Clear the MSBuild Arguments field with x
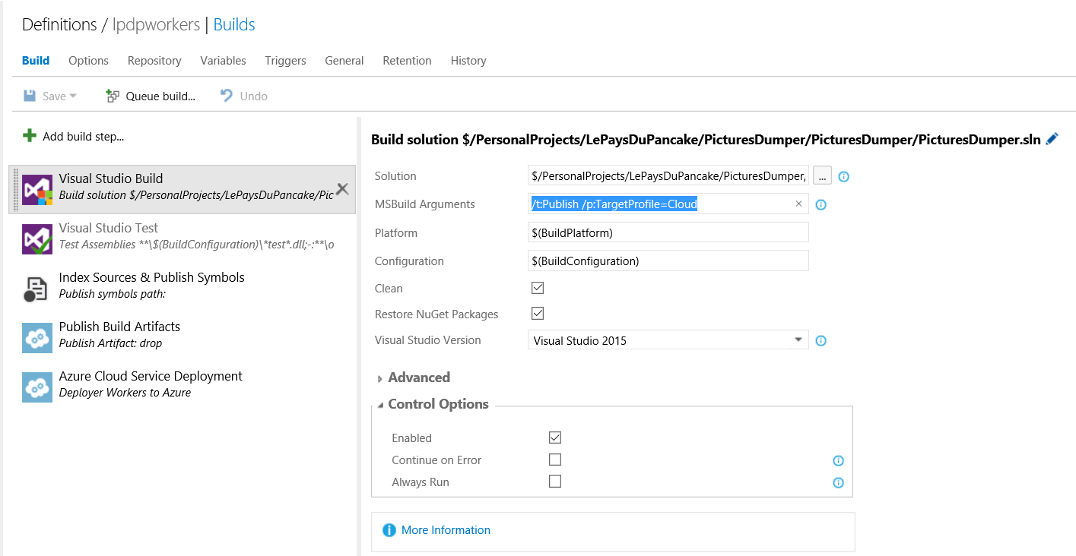1076x556 pixels. coord(798,204)
